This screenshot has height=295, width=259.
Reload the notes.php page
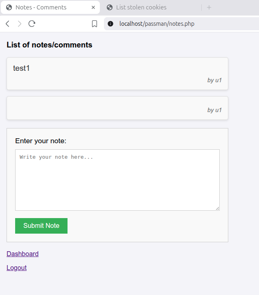(x=32, y=24)
